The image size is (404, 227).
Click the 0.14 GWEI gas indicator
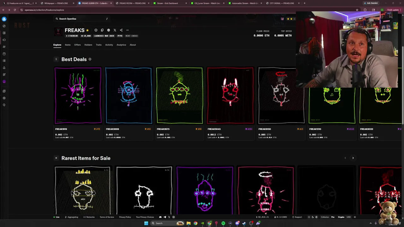(x=281, y=217)
